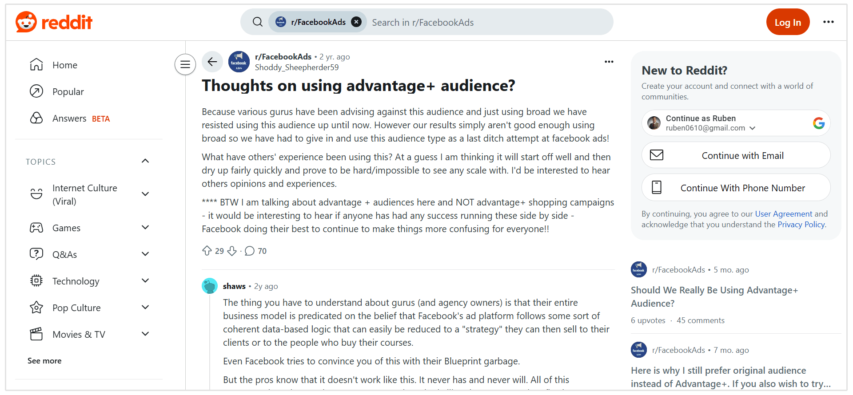853x395 pixels.
Task: Click the 45 comments text
Action: 701,320
